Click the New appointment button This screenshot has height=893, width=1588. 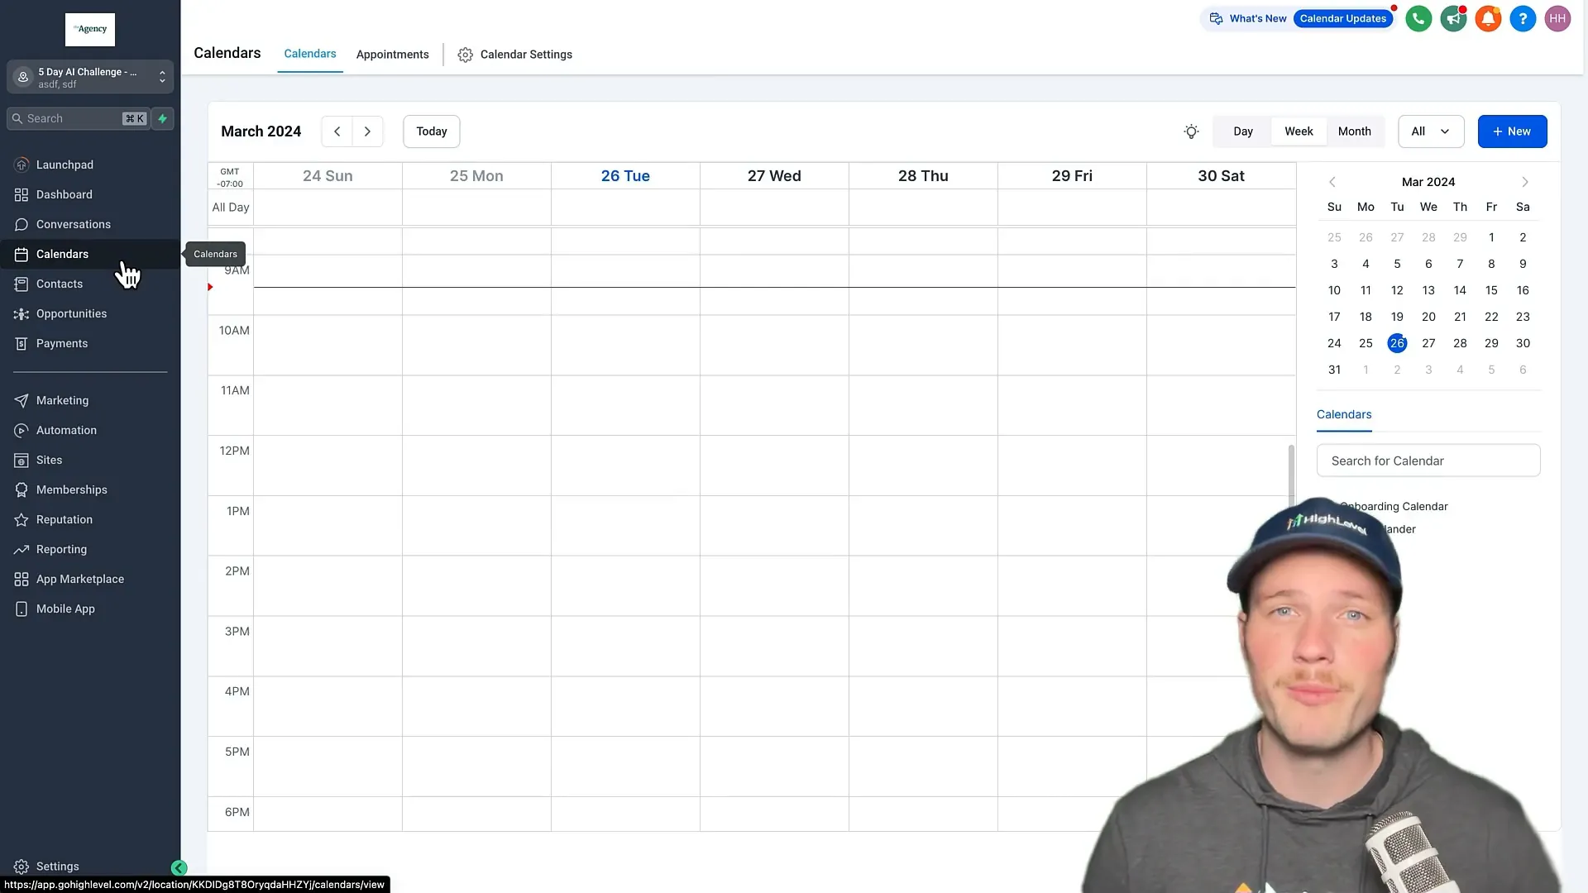pyautogui.click(x=1512, y=131)
